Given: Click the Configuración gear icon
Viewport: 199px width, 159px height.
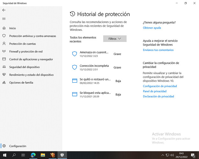Looking at the screenshot, I should tap(4, 146).
